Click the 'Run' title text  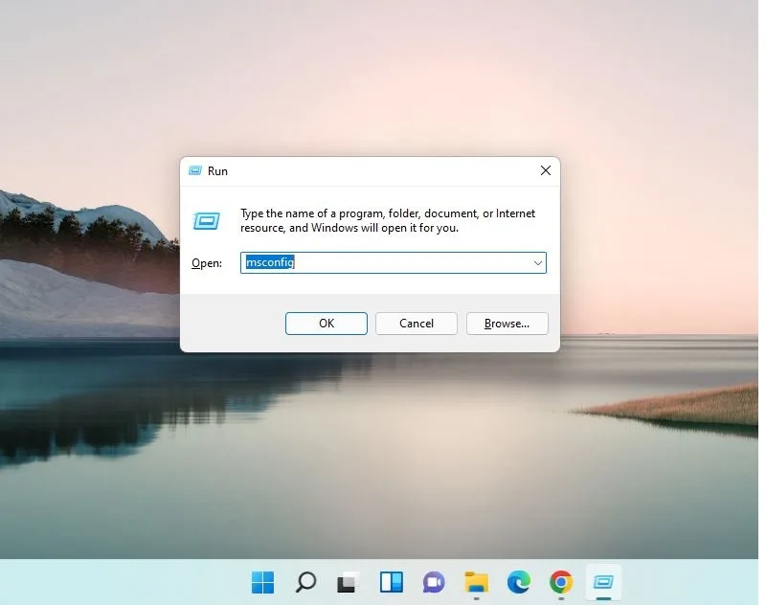(x=217, y=171)
